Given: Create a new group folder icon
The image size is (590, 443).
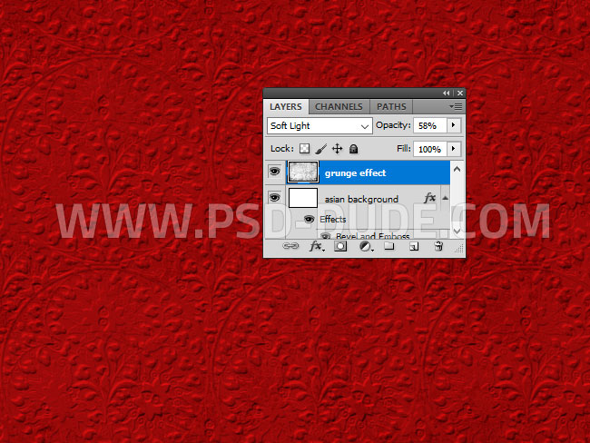Looking at the screenshot, I should [x=389, y=247].
